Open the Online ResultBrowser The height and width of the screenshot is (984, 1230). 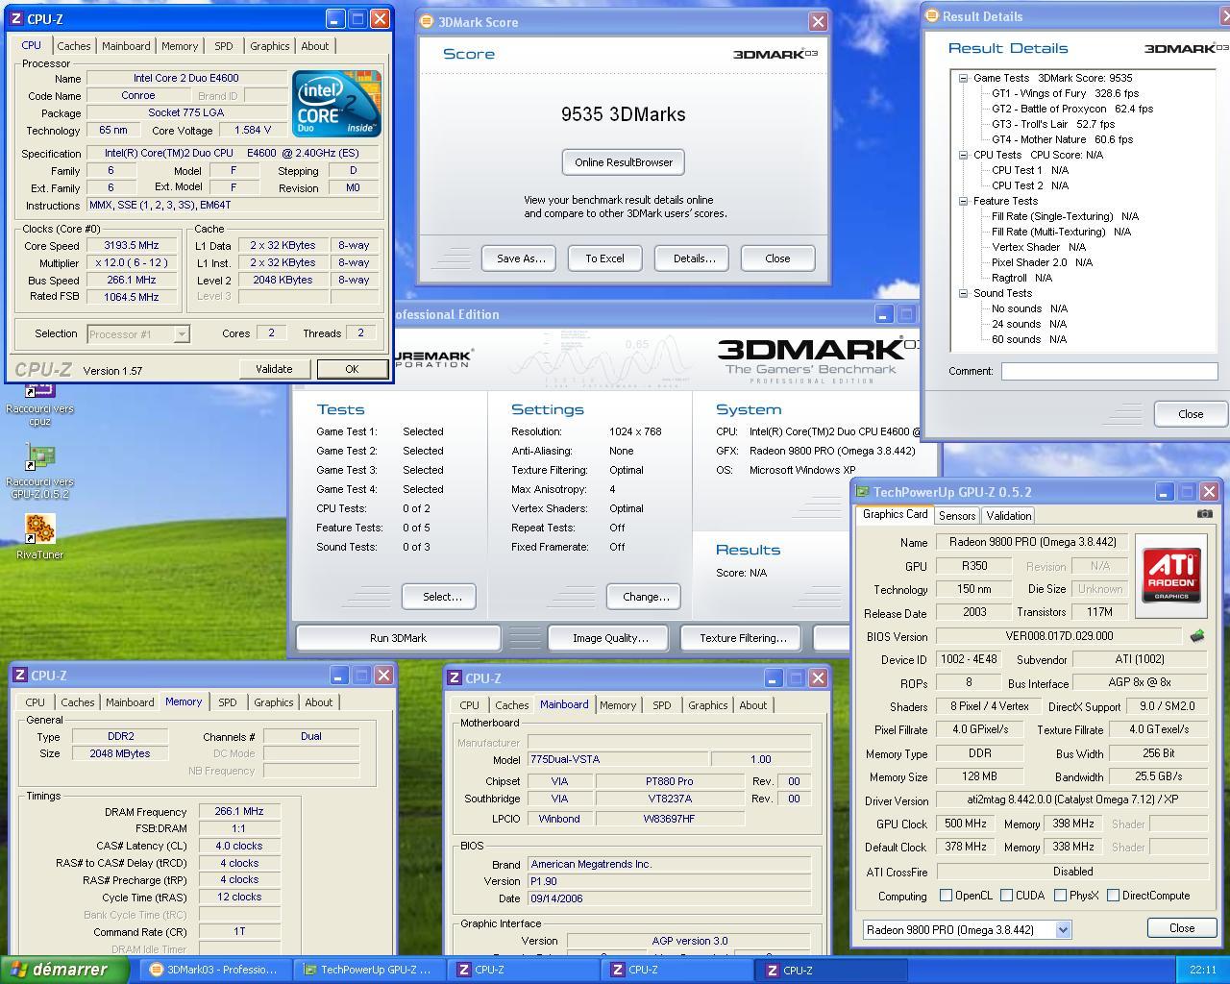pyautogui.click(x=624, y=162)
